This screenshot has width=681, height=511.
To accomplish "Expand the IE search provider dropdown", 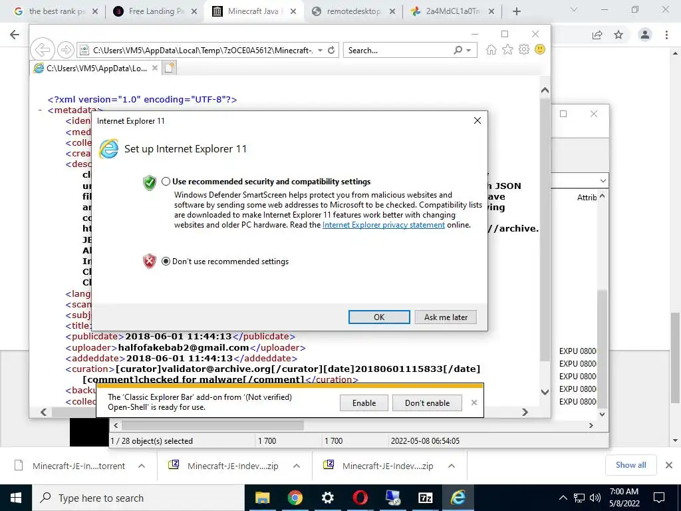I will tap(468, 51).
